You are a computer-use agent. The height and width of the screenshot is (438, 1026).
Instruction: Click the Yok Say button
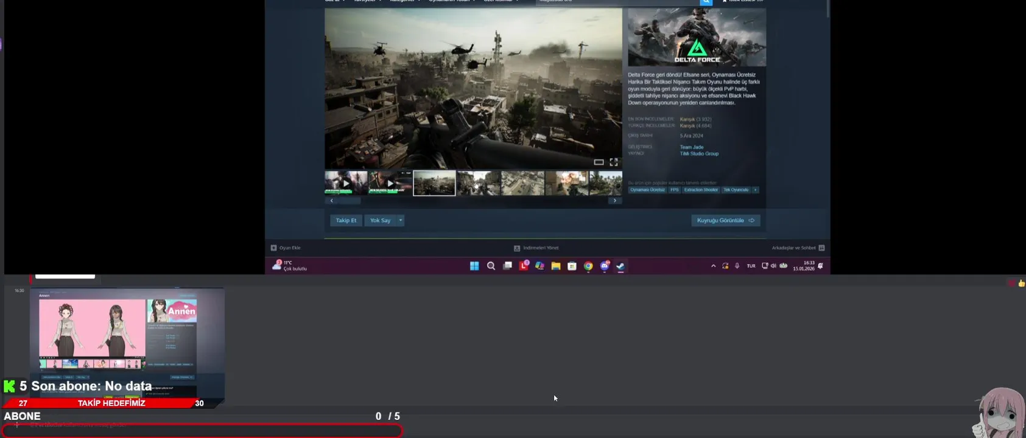pos(381,220)
